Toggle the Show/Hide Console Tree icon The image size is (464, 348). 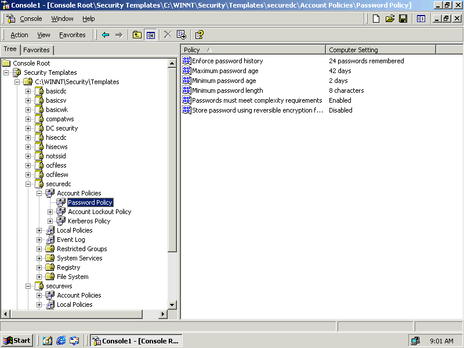pyautogui.click(x=151, y=35)
